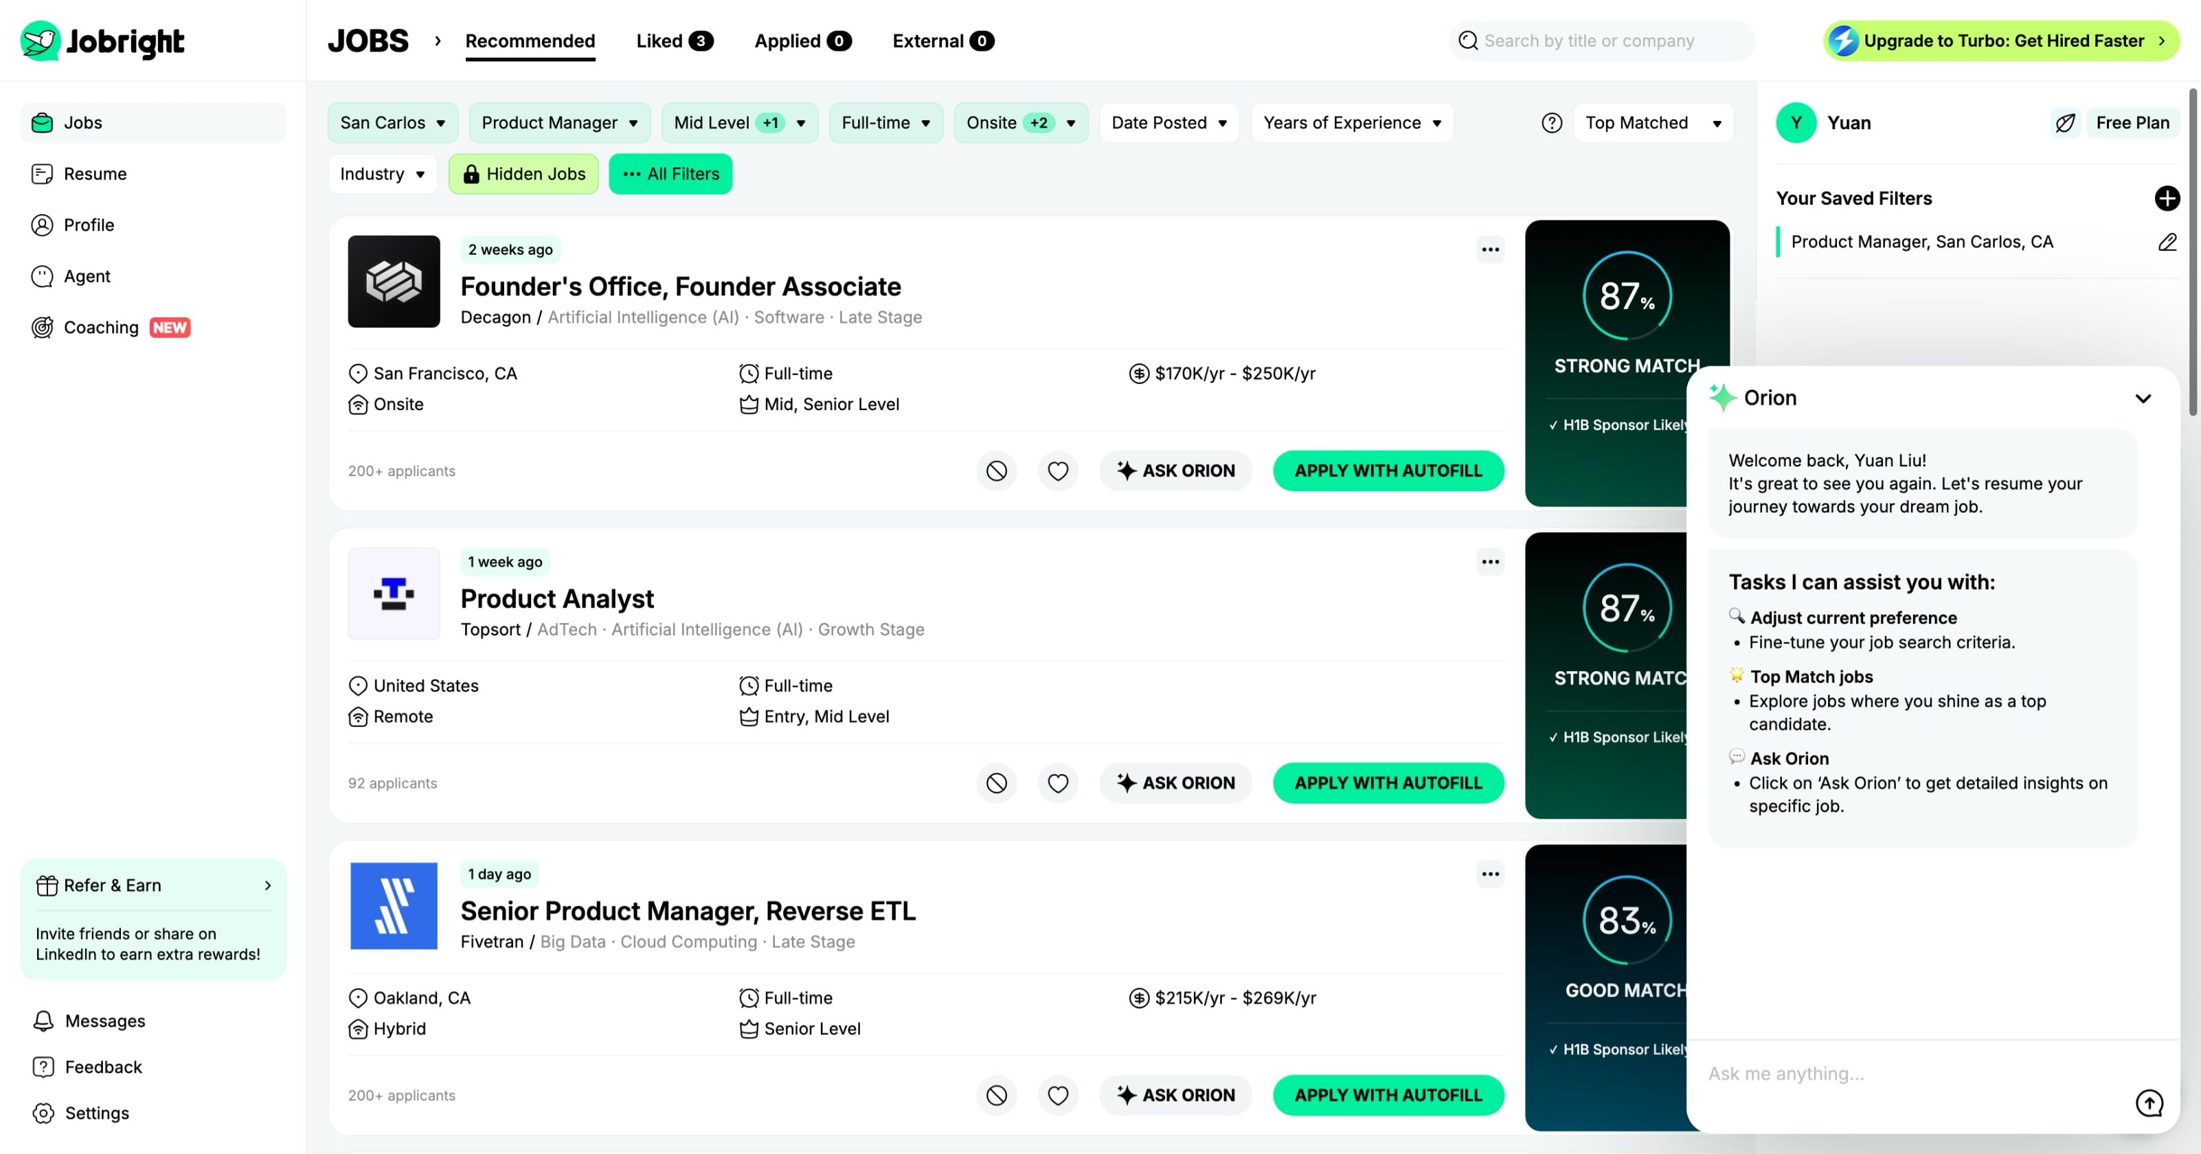The width and height of the screenshot is (2201, 1154).
Task: Send the message to Orion
Action: point(2149,1104)
